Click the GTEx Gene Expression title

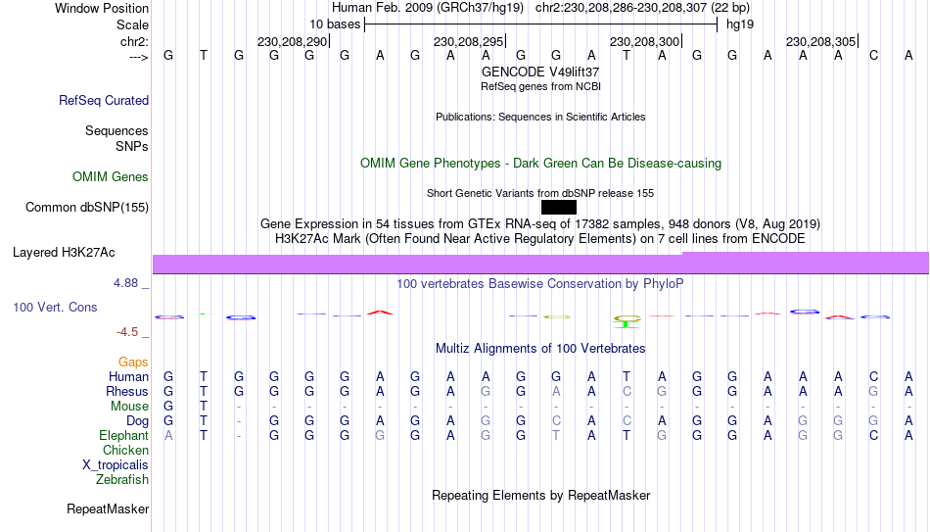pos(540,223)
